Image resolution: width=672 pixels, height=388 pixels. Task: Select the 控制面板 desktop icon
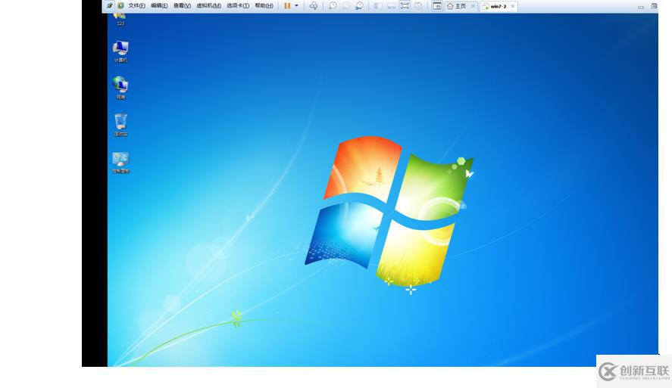click(x=120, y=162)
